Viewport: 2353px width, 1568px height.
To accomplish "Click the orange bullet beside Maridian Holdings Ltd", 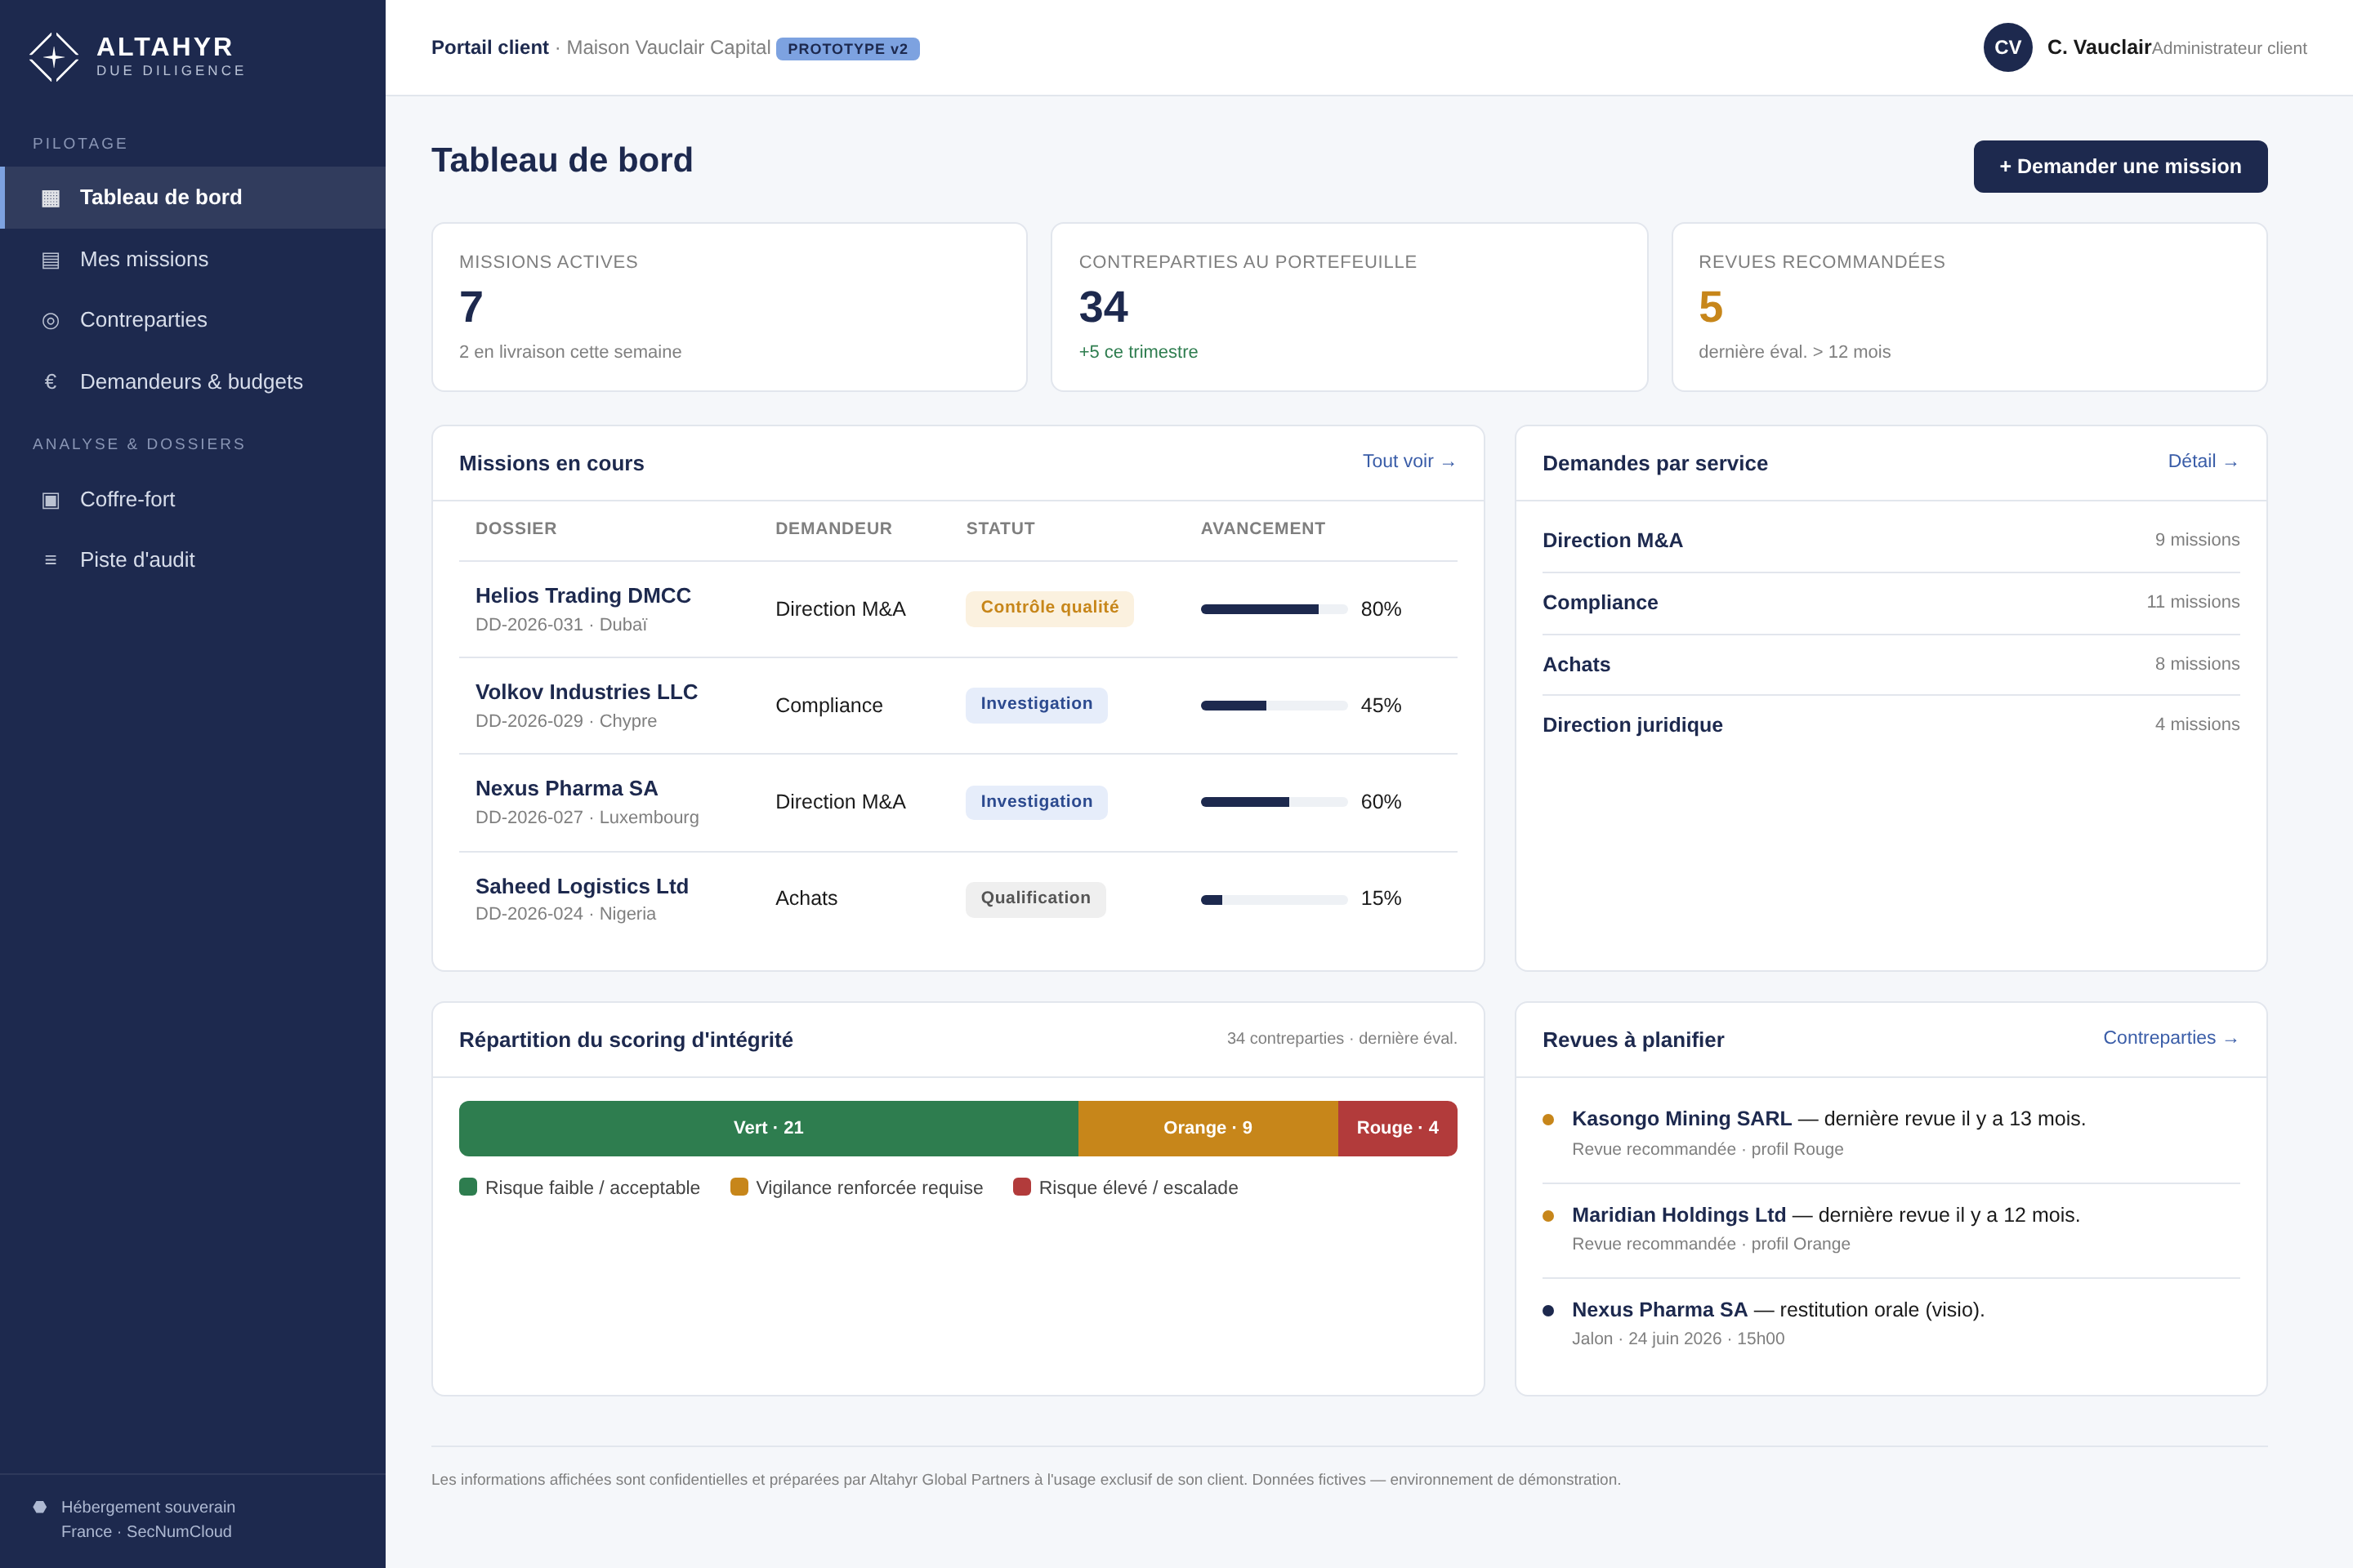I will (1547, 1216).
